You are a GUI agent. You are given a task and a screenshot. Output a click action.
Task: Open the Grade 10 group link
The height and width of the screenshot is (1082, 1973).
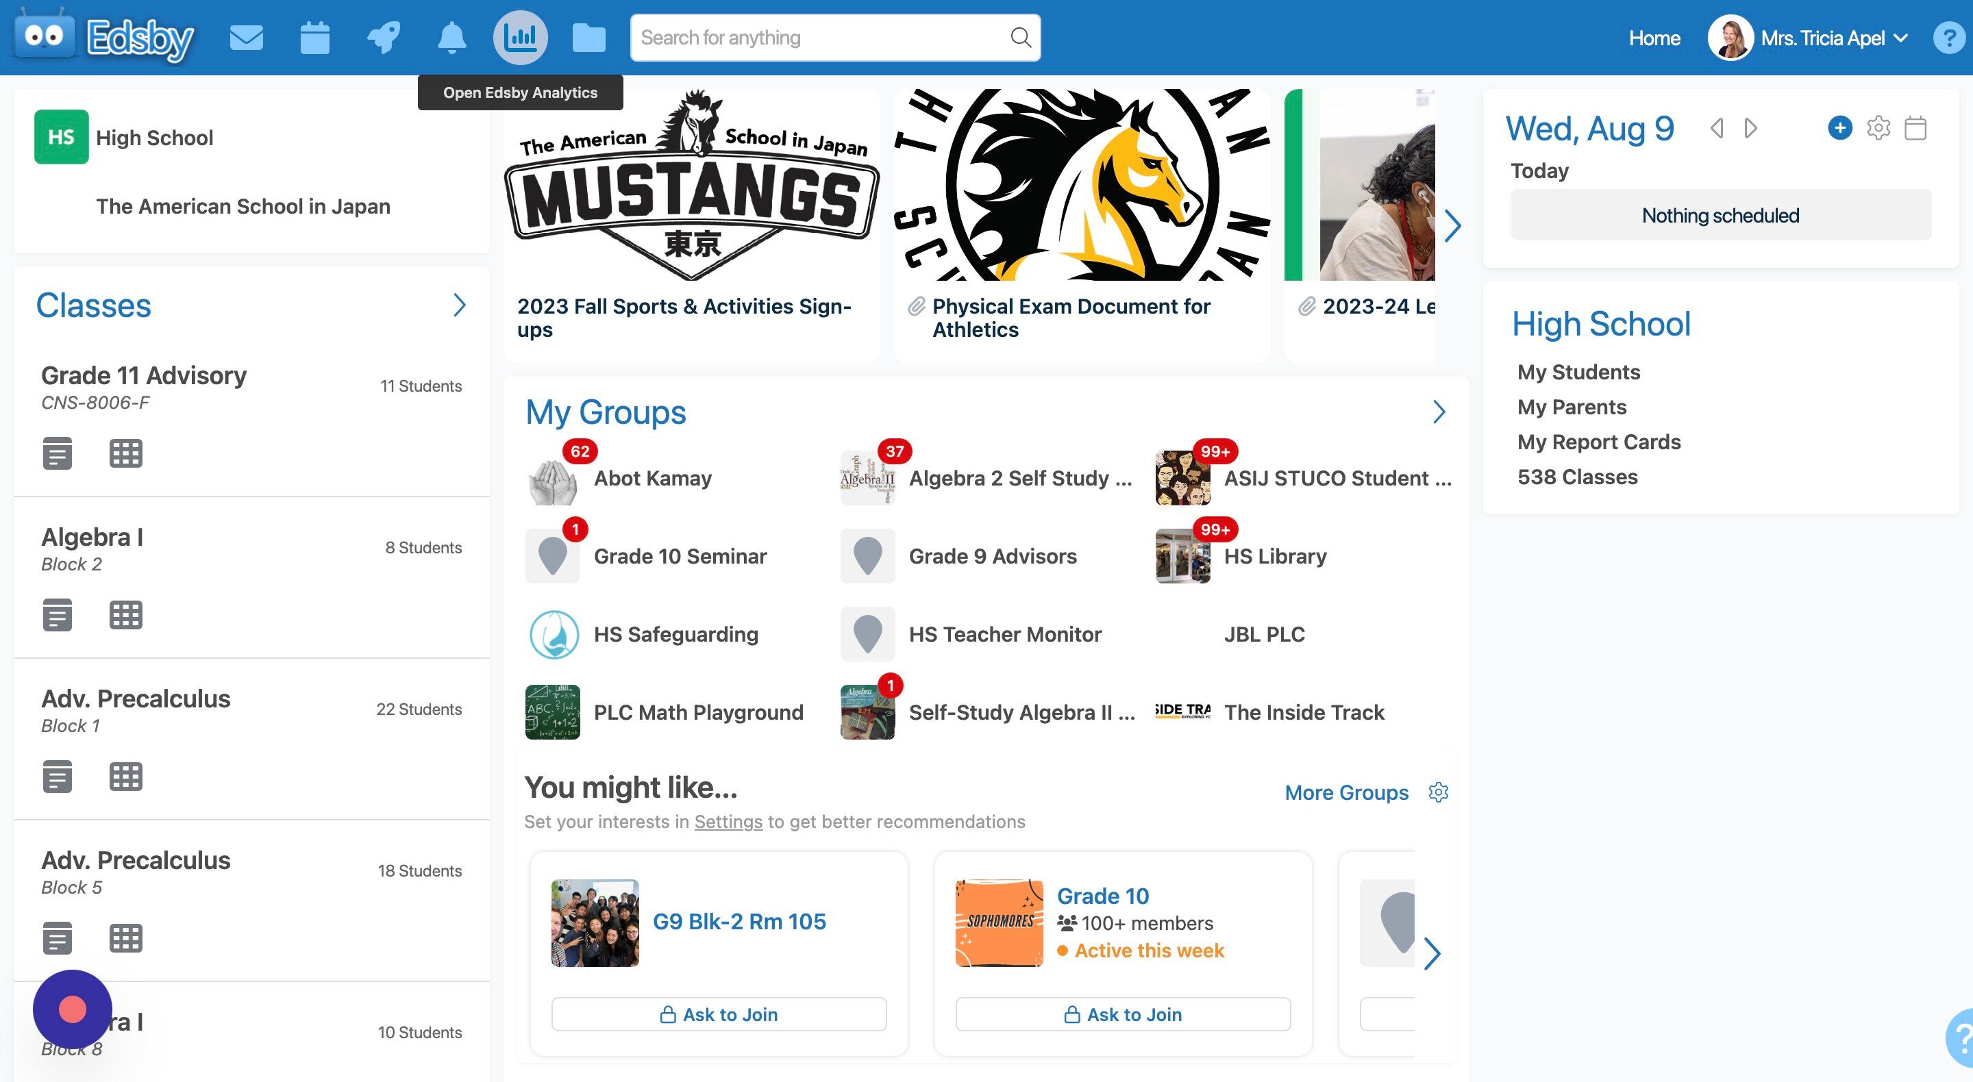pyautogui.click(x=1103, y=896)
